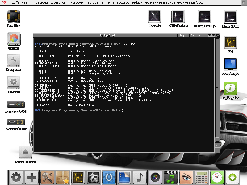Click the music note dock icon
The height and width of the screenshot is (185, 247).
click(x=140, y=177)
